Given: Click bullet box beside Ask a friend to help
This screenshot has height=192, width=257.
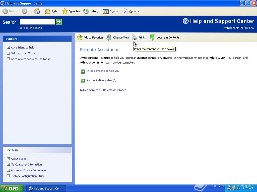Looking at the screenshot, I should [8, 47].
